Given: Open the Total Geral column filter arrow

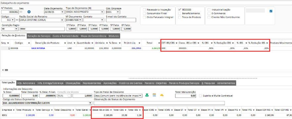Looking at the screenshot, I should click(90, 110).
